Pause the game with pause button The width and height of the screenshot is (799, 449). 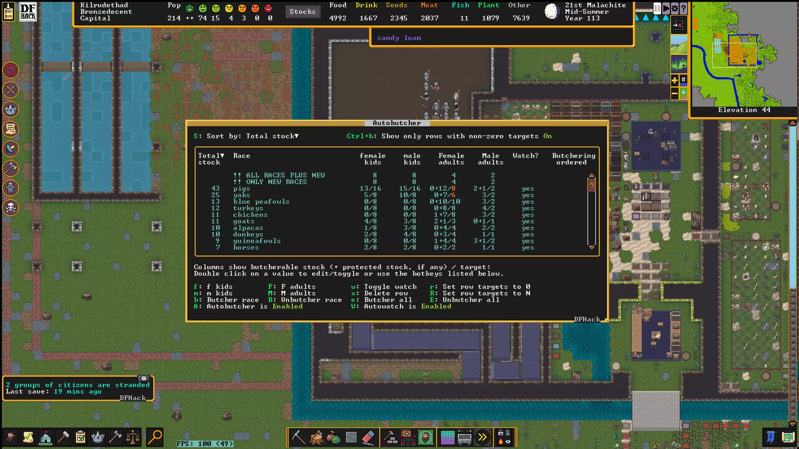[x=657, y=8]
